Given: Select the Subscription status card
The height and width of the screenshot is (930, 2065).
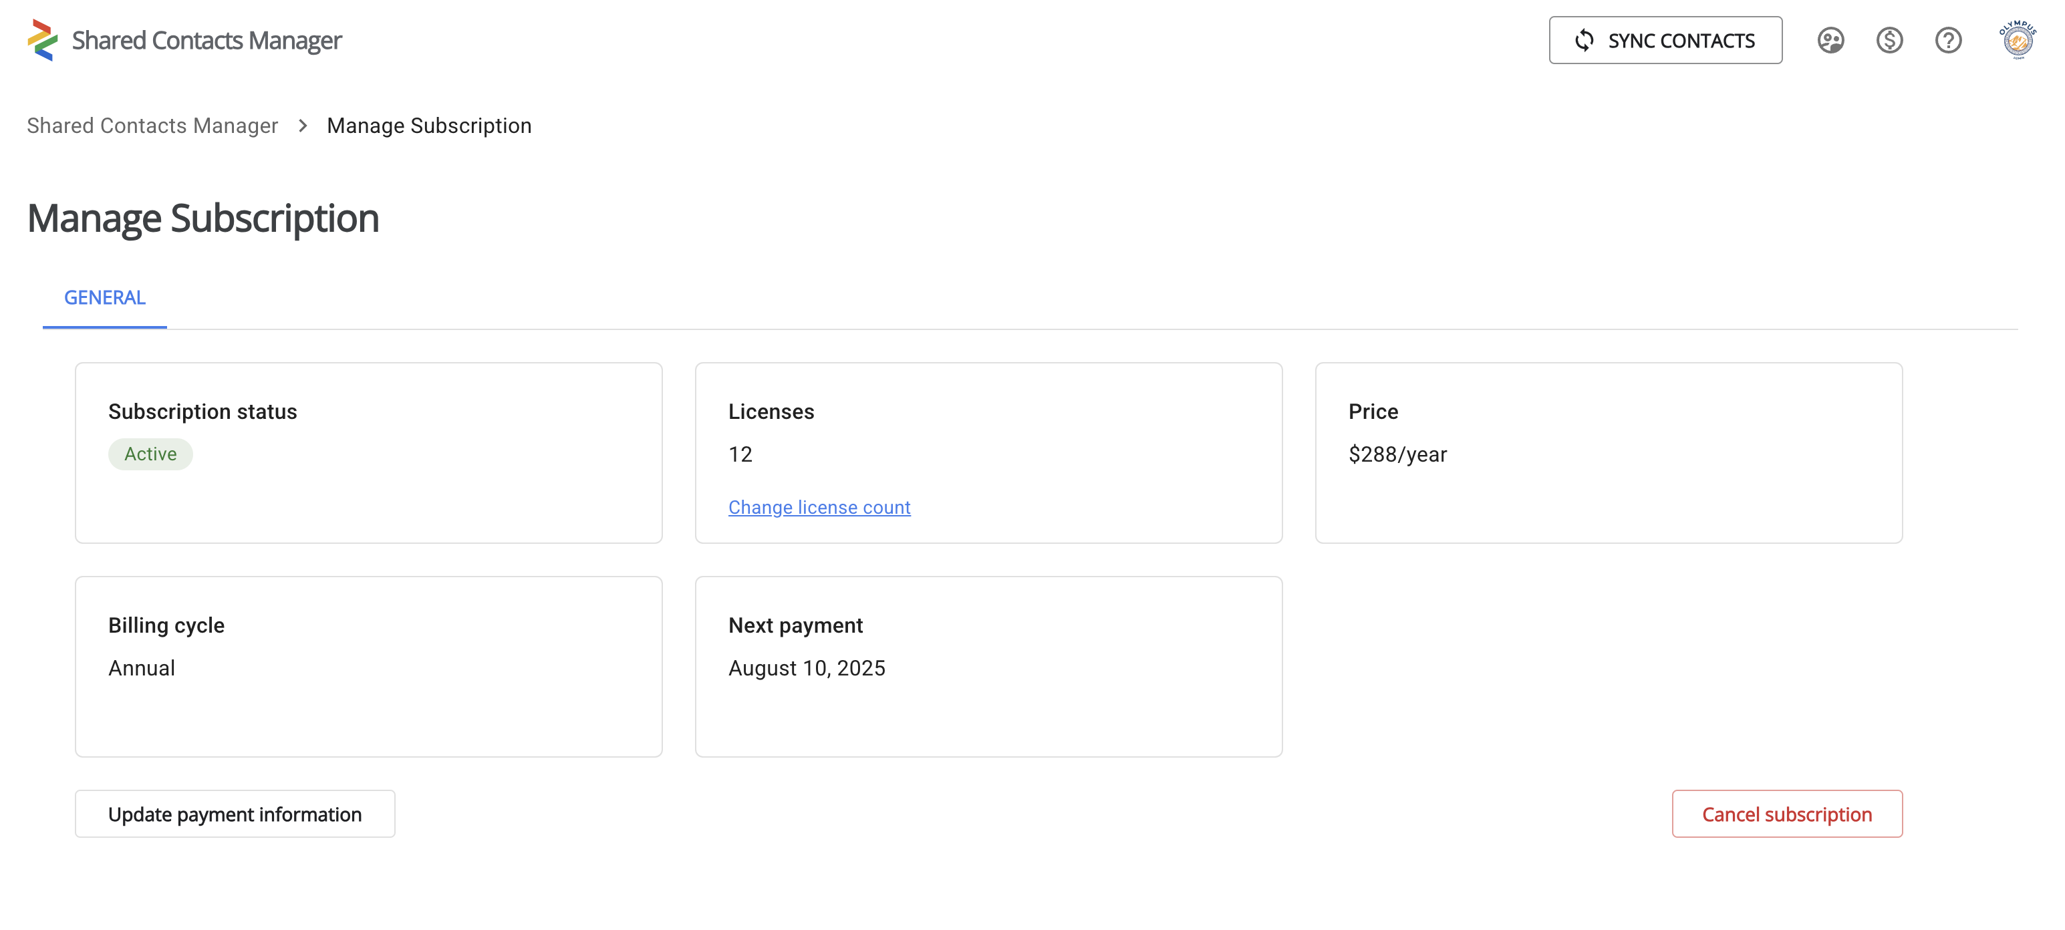Looking at the screenshot, I should (368, 453).
